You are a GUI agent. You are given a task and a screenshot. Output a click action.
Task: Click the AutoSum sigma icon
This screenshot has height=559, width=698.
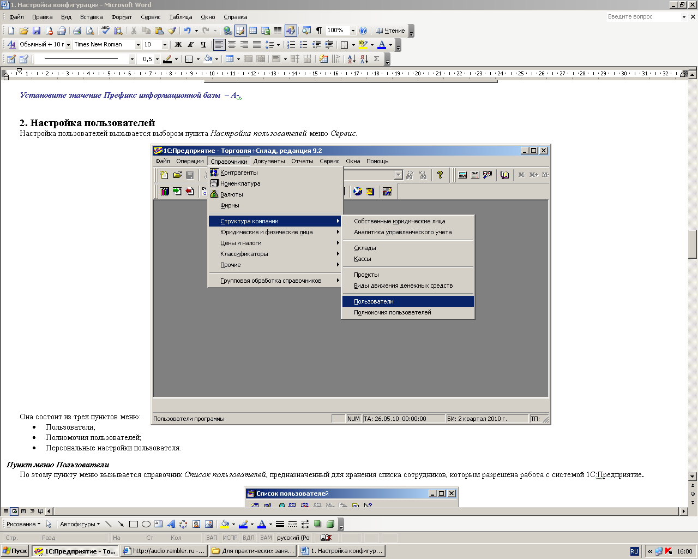(376, 59)
